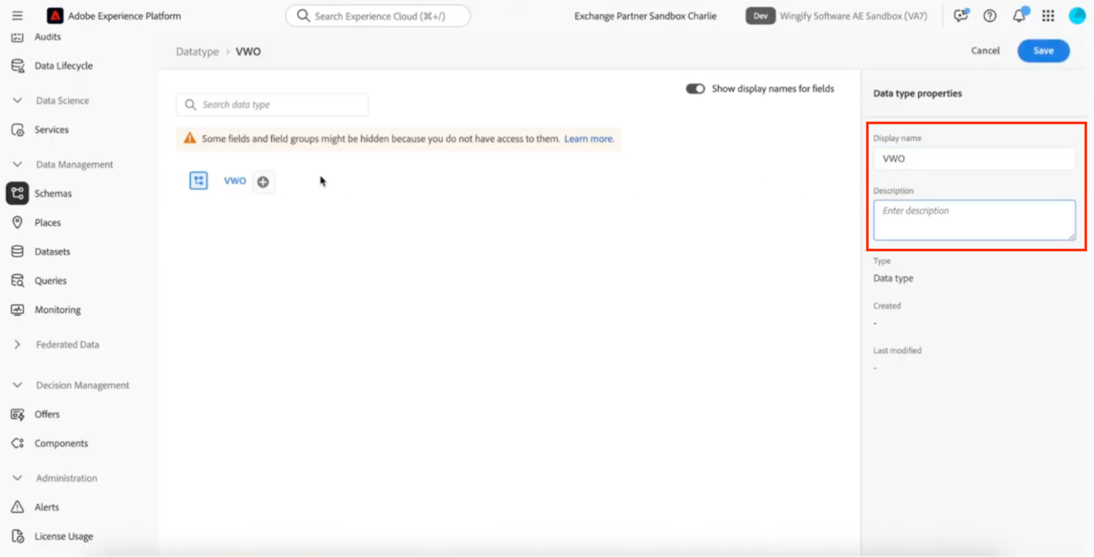
Task: Open the notifications bell
Action: tap(1019, 16)
